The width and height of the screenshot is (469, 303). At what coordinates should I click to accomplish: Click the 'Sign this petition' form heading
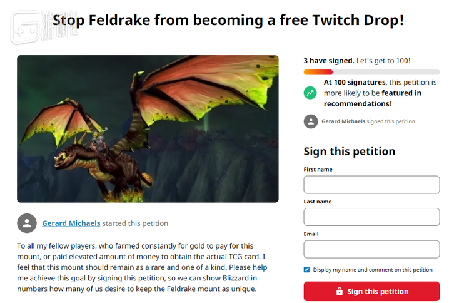click(350, 151)
